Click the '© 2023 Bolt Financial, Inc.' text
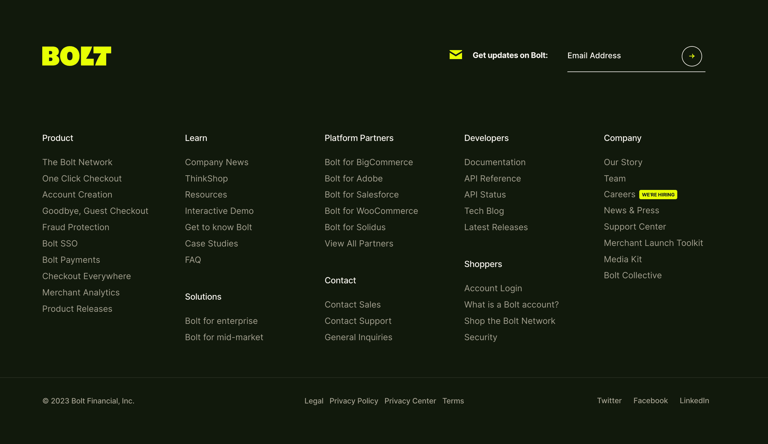This screenshot has width=768, height=444. click(x=88, y=401)
